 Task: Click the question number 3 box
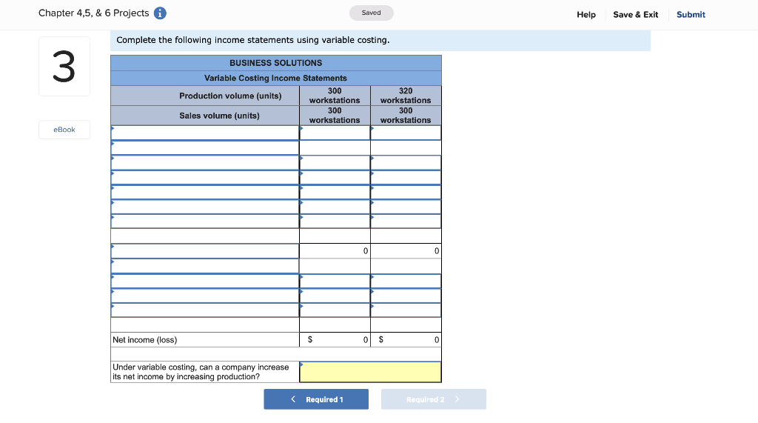[x=64, y=67]
